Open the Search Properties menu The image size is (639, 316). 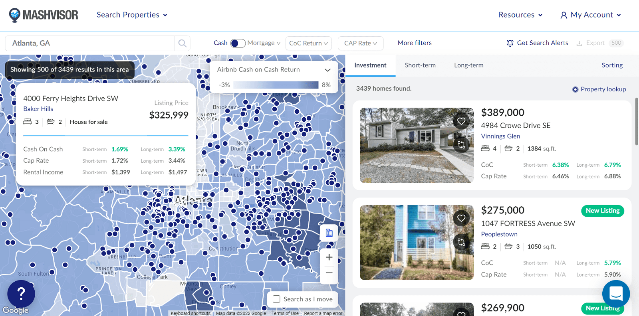pos(132,15)
